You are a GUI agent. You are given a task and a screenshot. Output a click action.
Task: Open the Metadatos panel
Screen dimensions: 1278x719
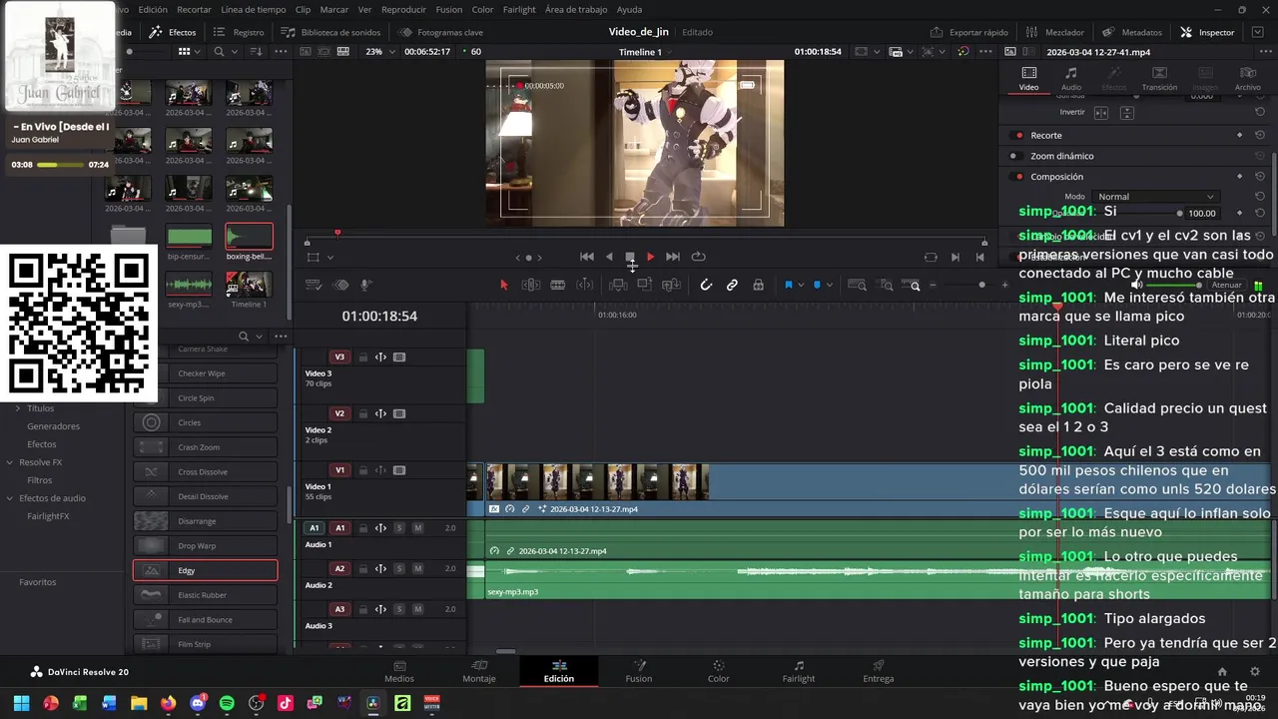coord(1131,32)
